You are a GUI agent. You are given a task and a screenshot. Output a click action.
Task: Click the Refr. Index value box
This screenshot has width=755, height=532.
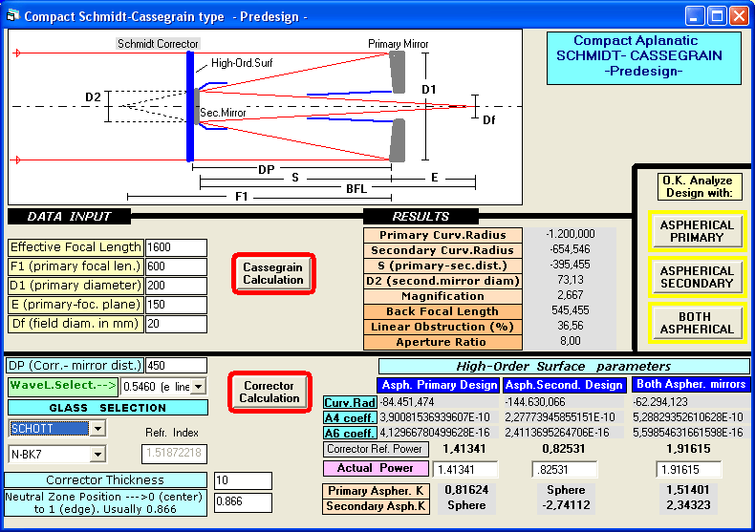point(174,453)
